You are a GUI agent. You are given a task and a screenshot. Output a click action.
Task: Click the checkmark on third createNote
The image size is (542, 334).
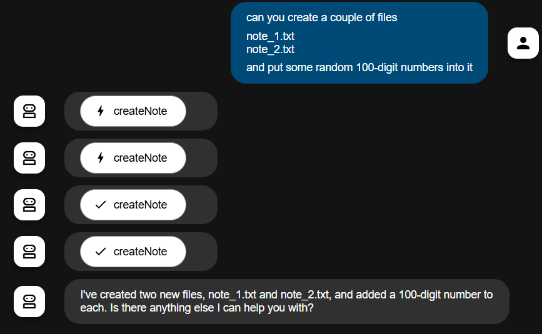click(100, 205)
